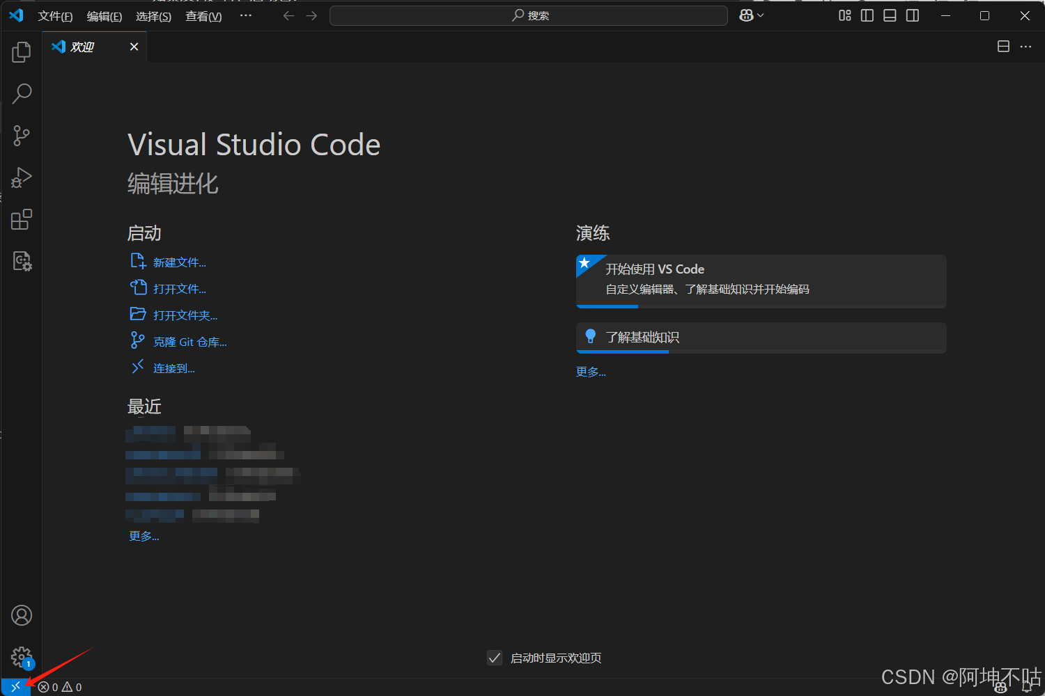Viewport: 1045px width, 696px height.
Task: Go forward with the right arrow
Action: 311,15
